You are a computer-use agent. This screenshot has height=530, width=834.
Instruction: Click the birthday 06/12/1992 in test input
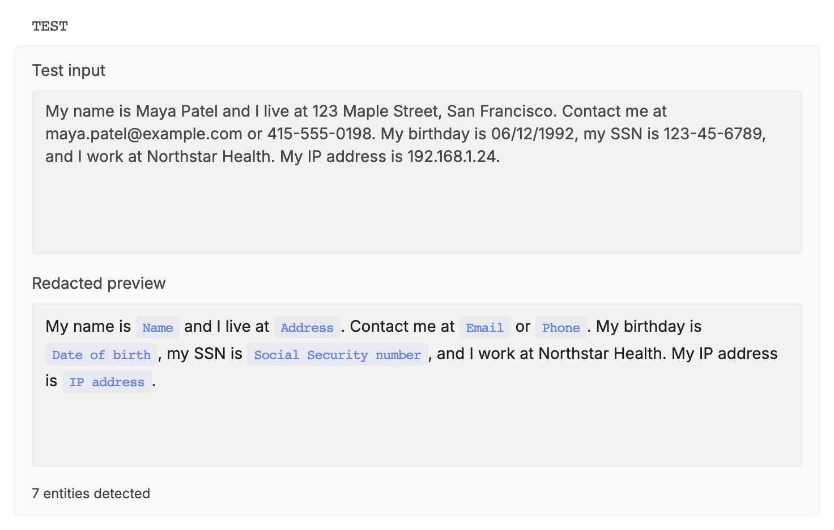point(534,134)
